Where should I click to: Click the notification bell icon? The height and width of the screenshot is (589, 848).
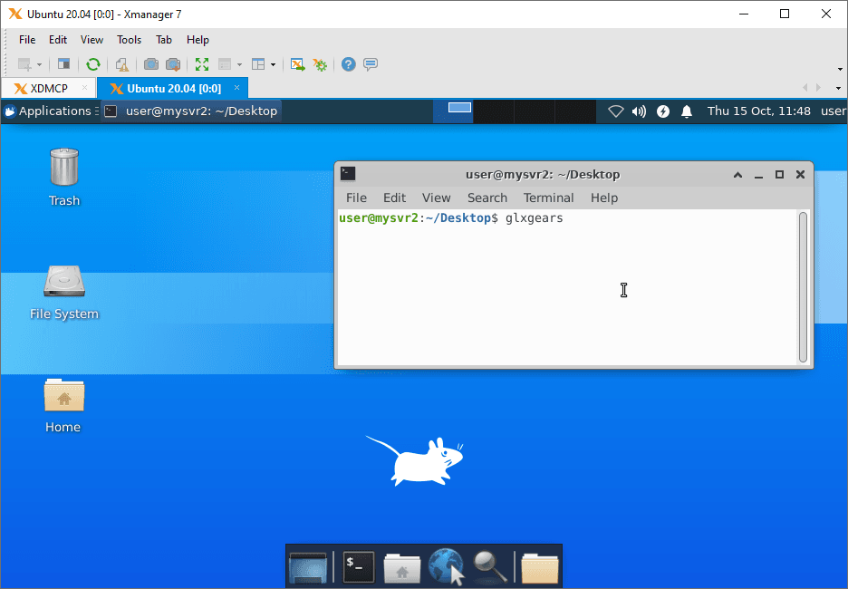coord(687,111)
